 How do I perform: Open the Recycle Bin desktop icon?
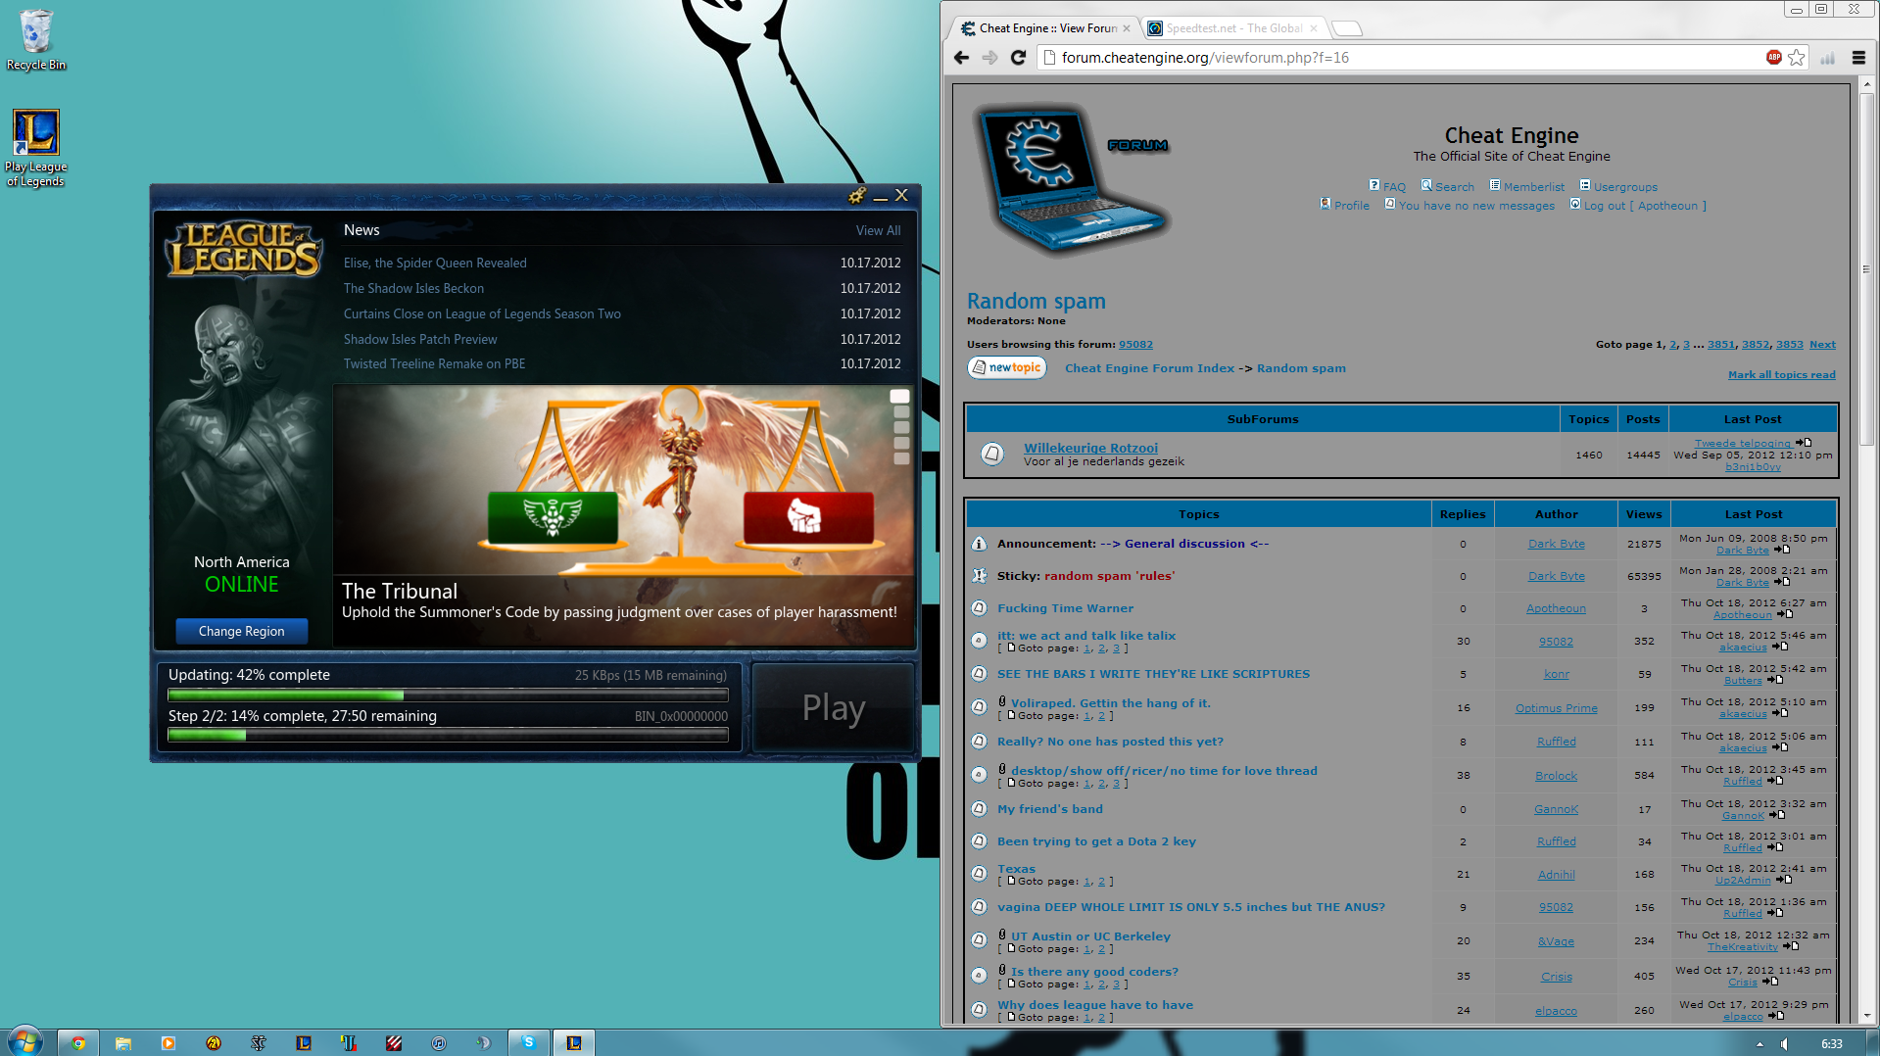[x=36, y=39]
